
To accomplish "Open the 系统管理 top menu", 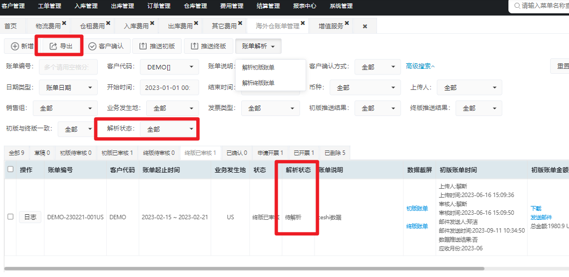I will (x=341, y=6).
